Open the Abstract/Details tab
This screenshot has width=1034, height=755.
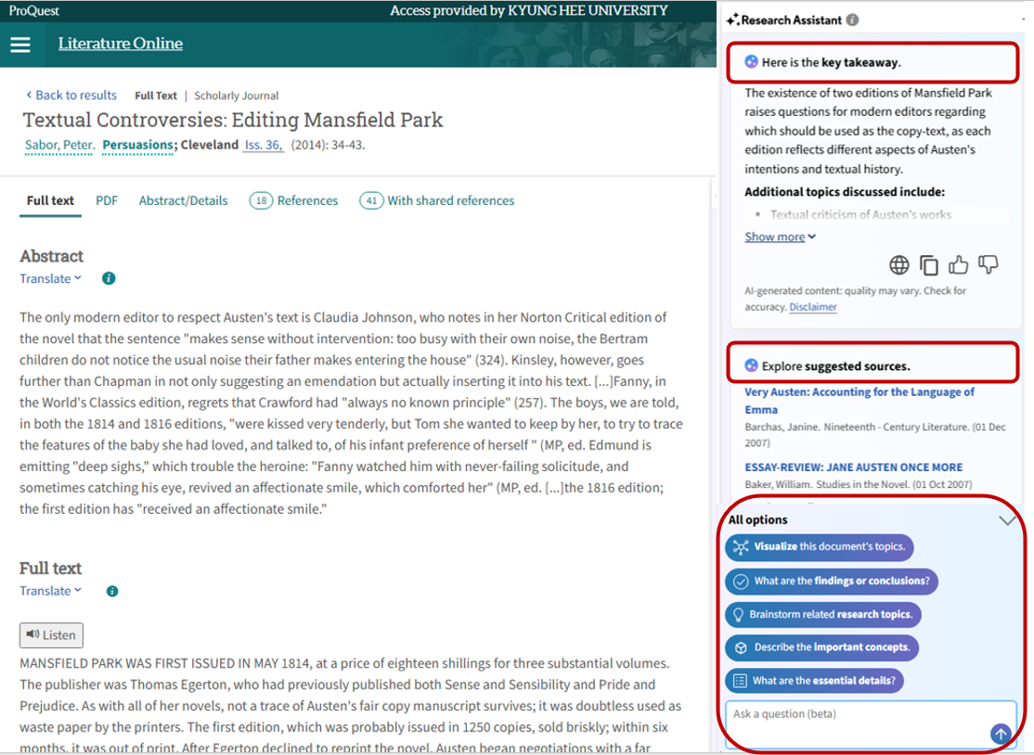[x=183, y=200]
